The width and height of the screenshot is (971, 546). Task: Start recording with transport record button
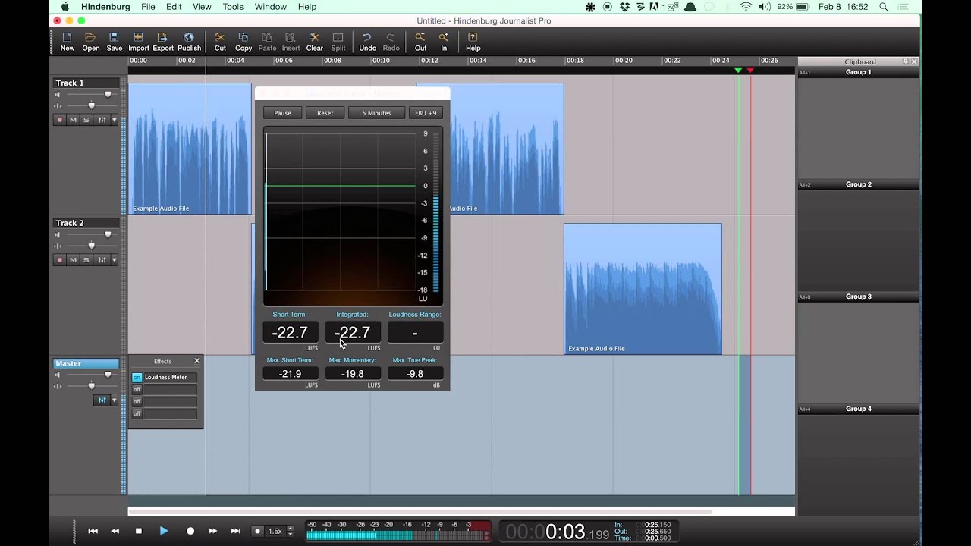(190, 531)
